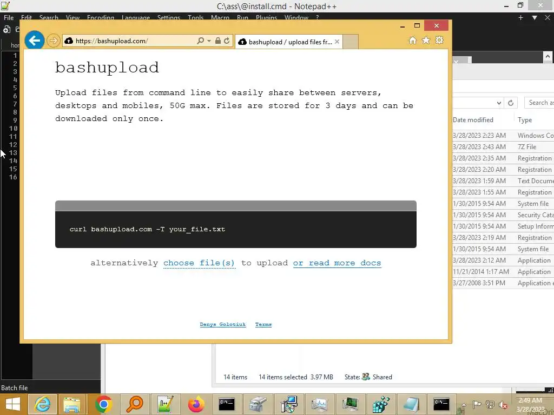
Task: Go to the IE home page icon
Action: pyautogui.click(x=413, y=40)
